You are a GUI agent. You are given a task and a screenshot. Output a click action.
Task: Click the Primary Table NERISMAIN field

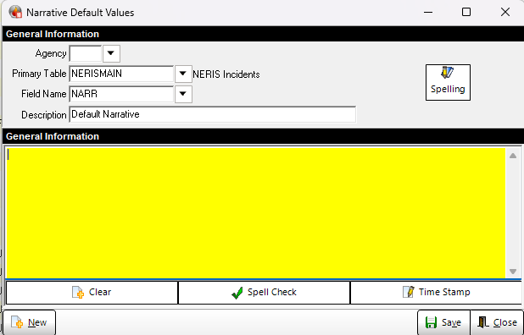pos(121,74)
